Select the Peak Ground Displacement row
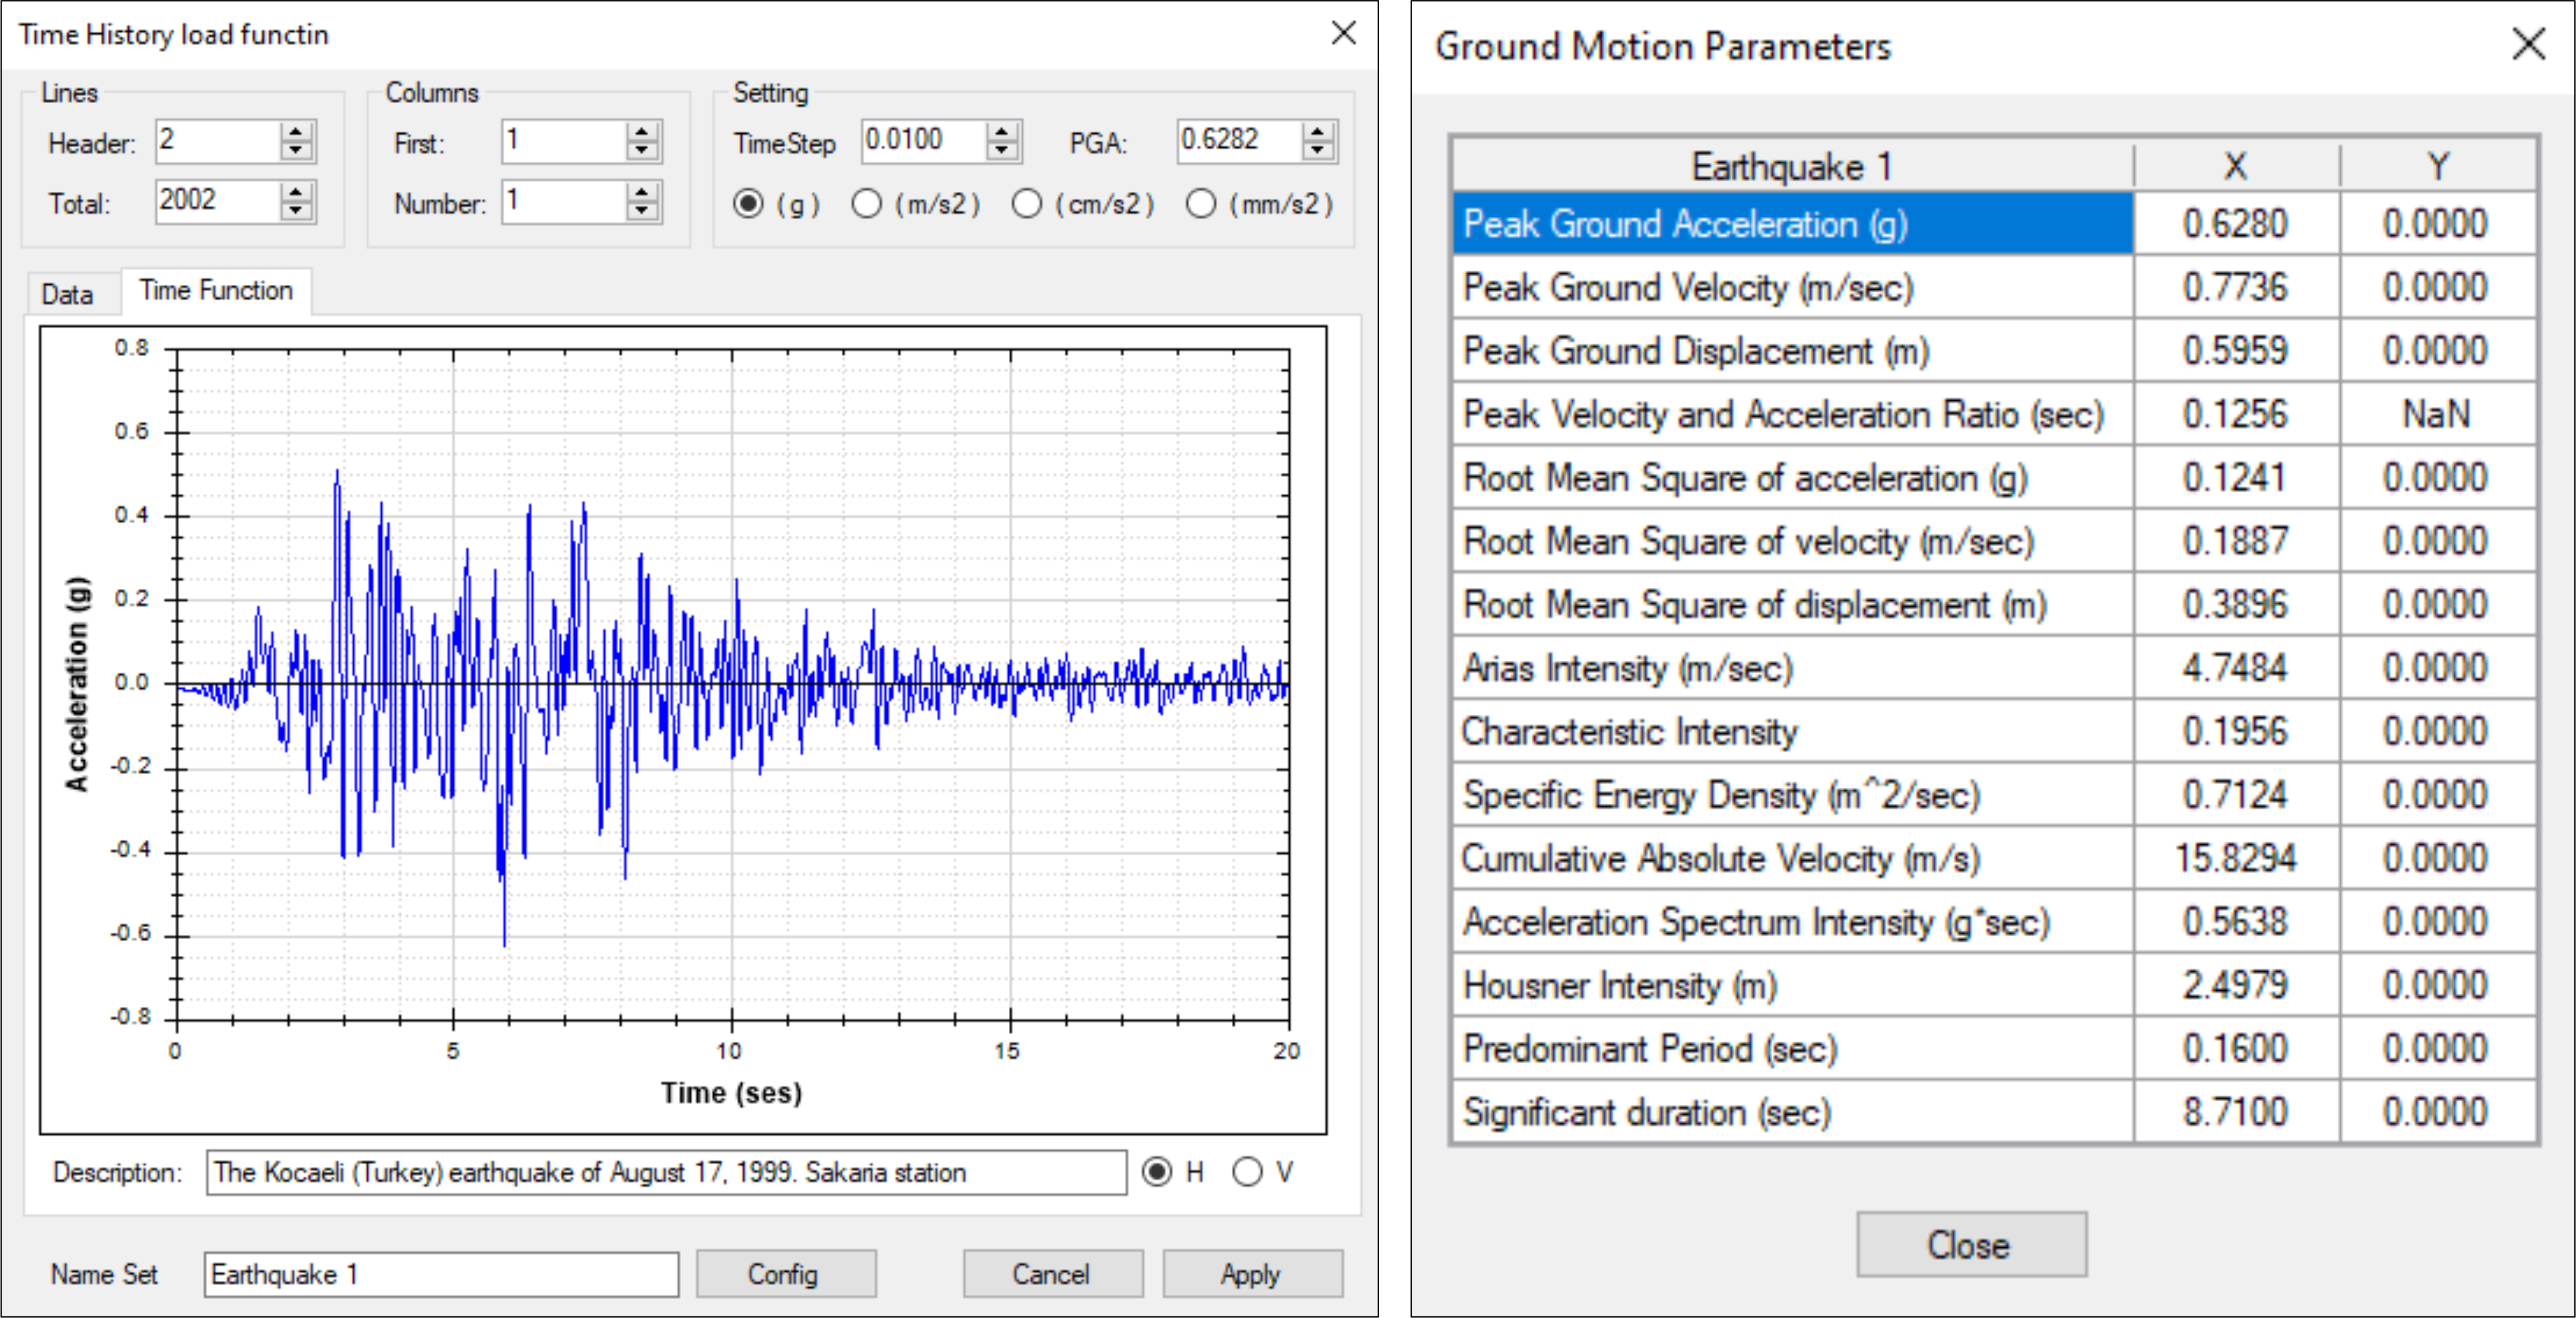2576x1318 pixels. pyautogui.click(x=1994, y=351)
